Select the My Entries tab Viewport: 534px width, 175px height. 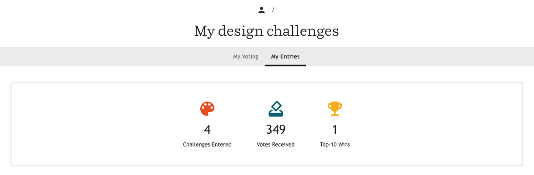[285, 57]
